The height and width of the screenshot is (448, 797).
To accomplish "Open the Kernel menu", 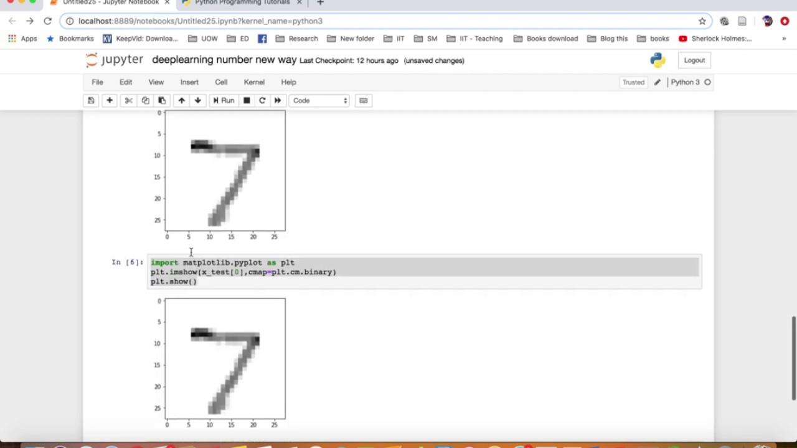I will [254, 82].
